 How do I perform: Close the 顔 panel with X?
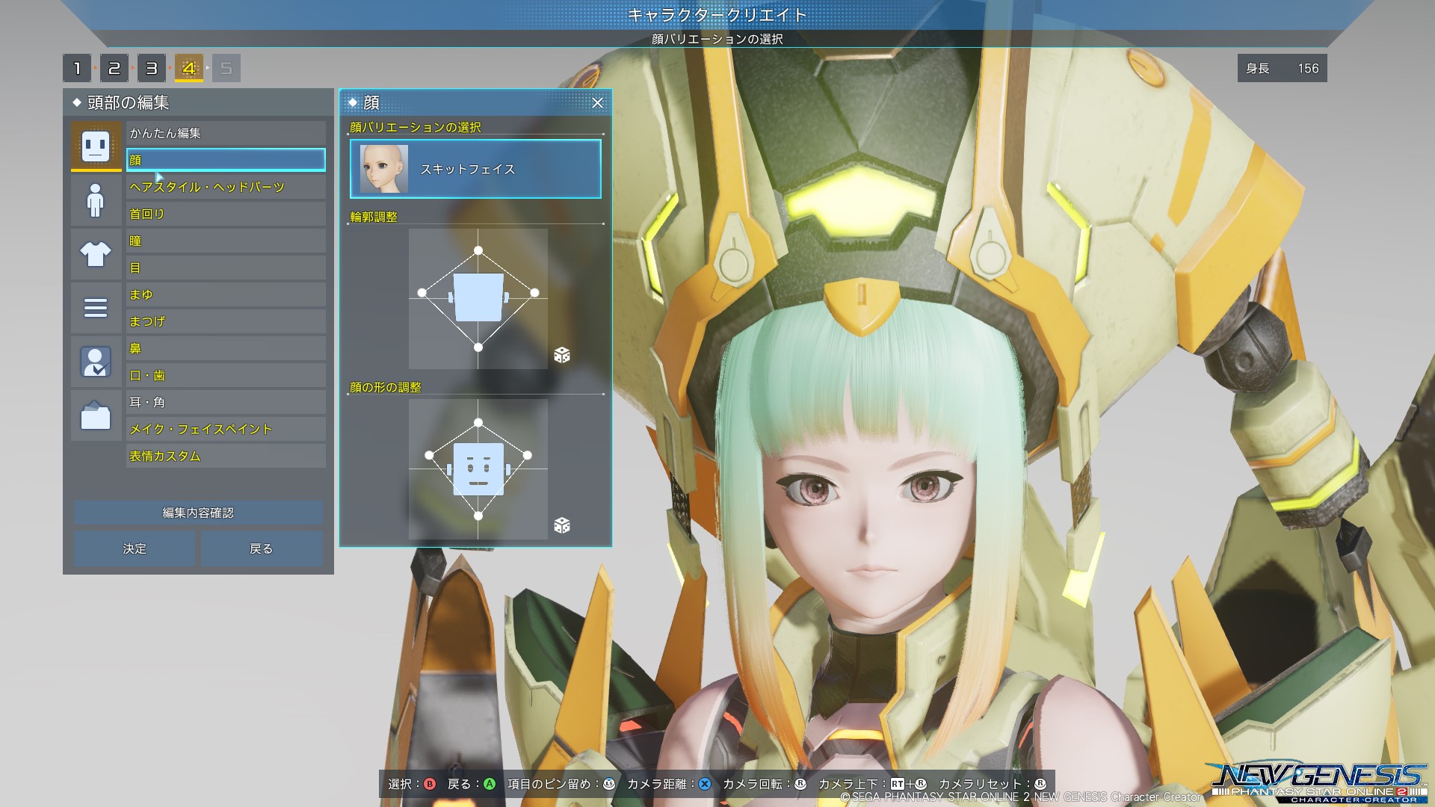pos(597,103)
